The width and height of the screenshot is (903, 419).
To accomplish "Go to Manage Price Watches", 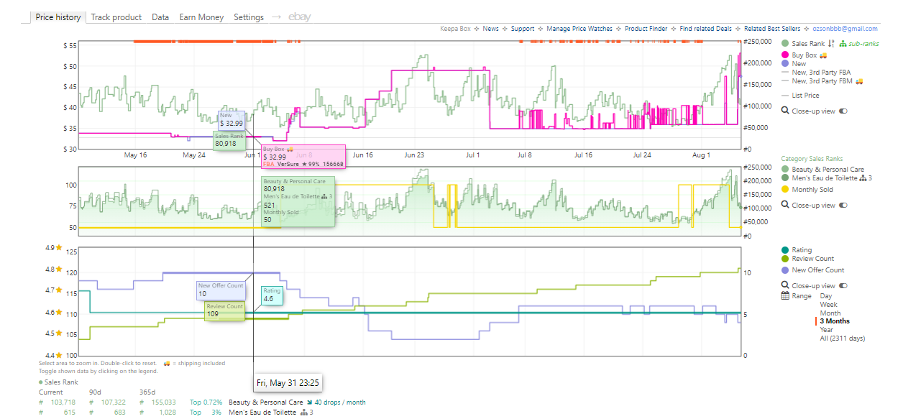I will coord(579,29).
